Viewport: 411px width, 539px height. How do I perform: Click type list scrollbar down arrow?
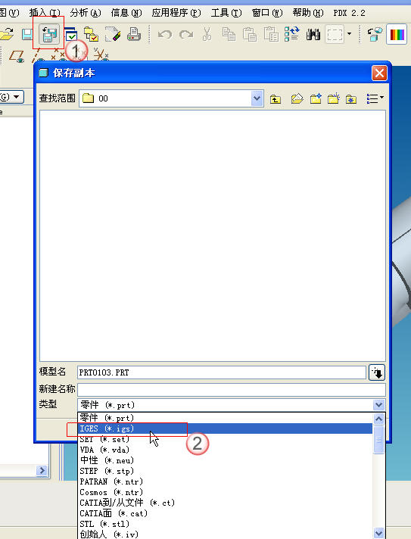pos(378,533)
